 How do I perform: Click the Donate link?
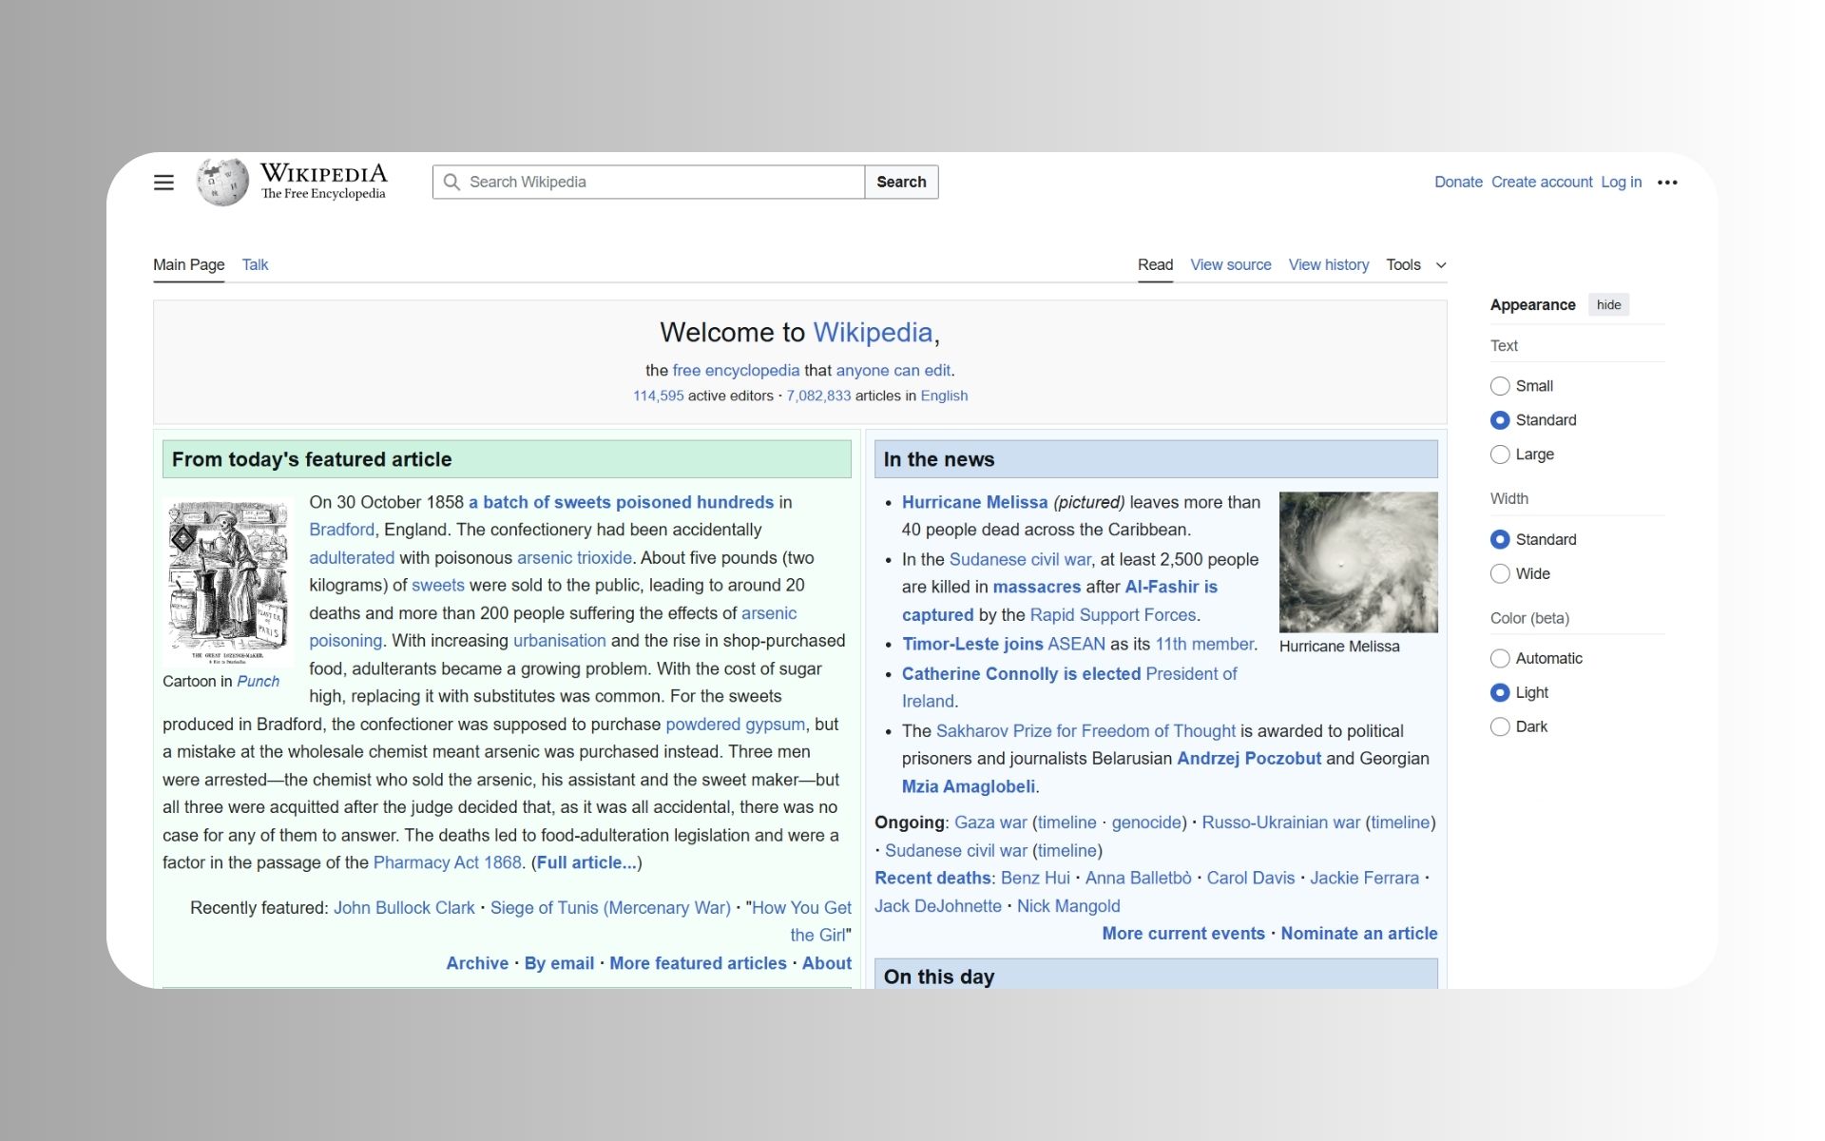pos(1457,183)
